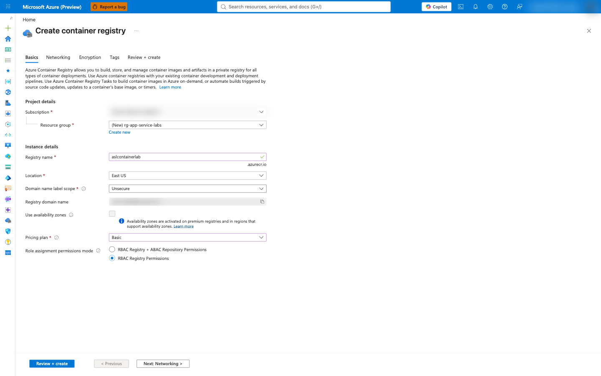Open the Azure portal apps grid menu
601x376 pixels.
[x=8, y=7]
